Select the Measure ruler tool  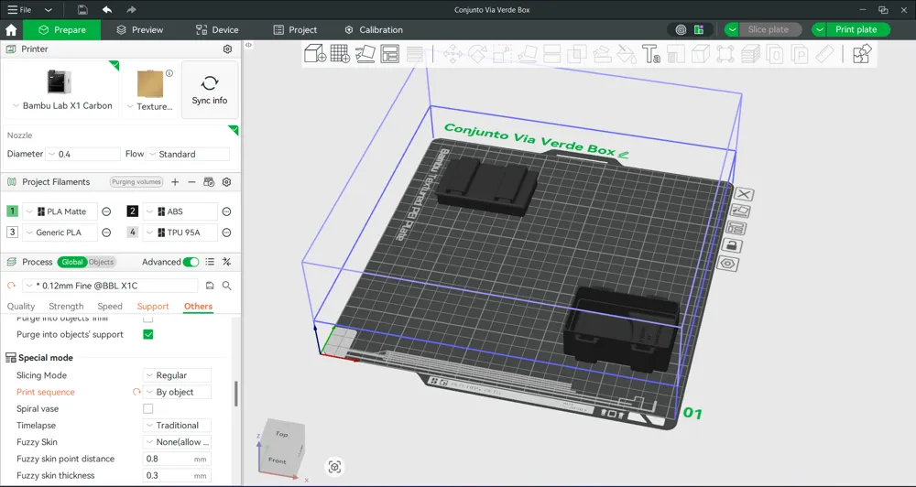click(824, 54)
